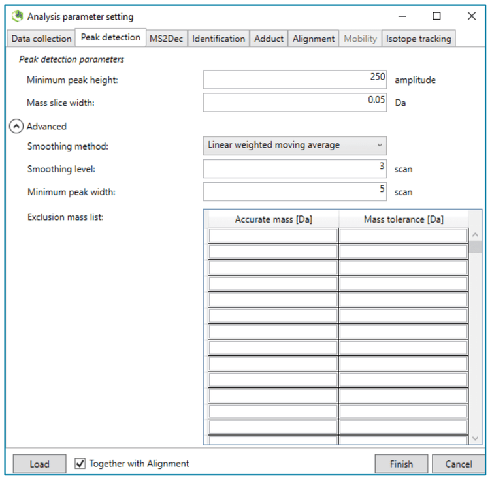Switch to the Isotope tracking tab
The image size is (490, 478).
click(418, 39)
